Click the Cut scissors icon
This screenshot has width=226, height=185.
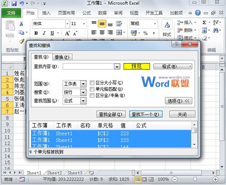click(x=21, y=24)
